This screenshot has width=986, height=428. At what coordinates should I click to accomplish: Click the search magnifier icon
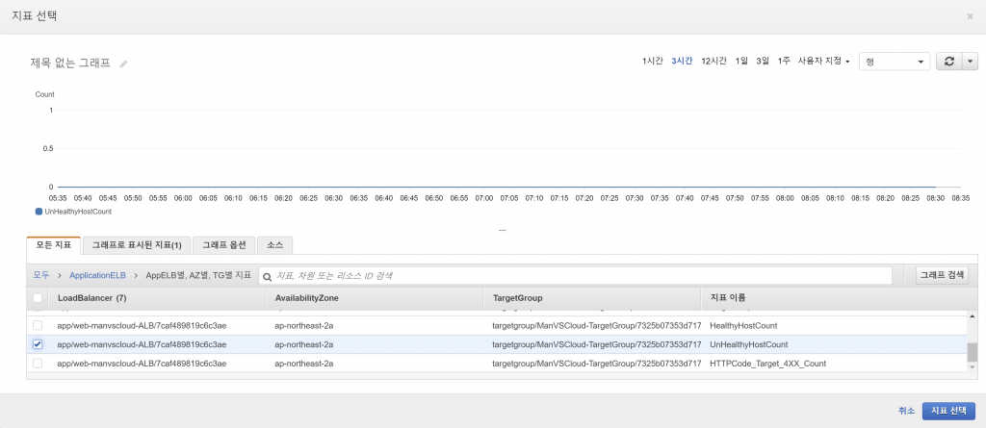click(267, 276)
